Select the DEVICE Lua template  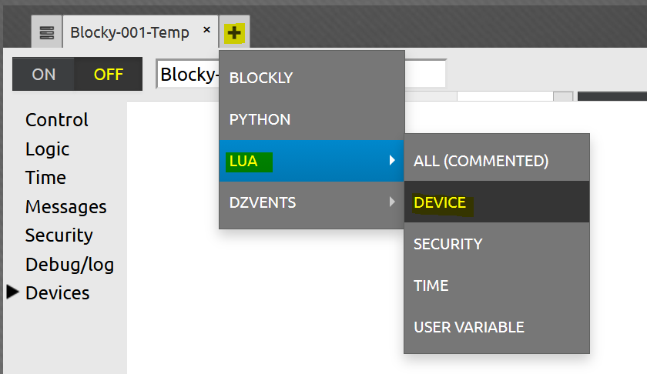[440, 202]
